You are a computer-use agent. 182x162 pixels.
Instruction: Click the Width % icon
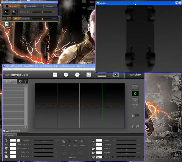point(93,149)
